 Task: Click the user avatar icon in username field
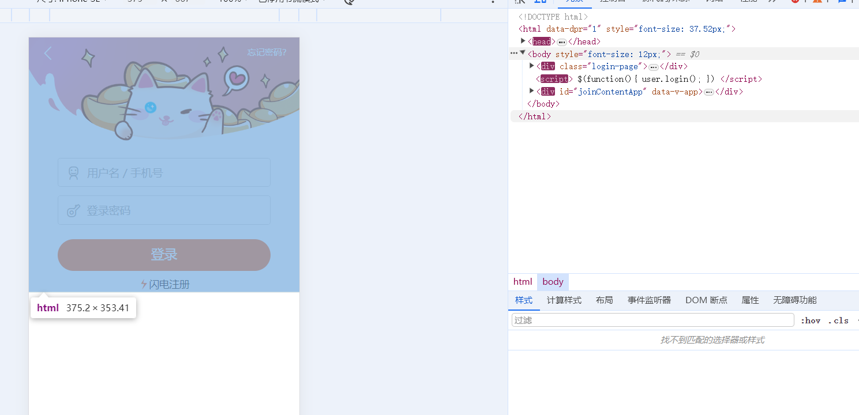click(73, 173)
